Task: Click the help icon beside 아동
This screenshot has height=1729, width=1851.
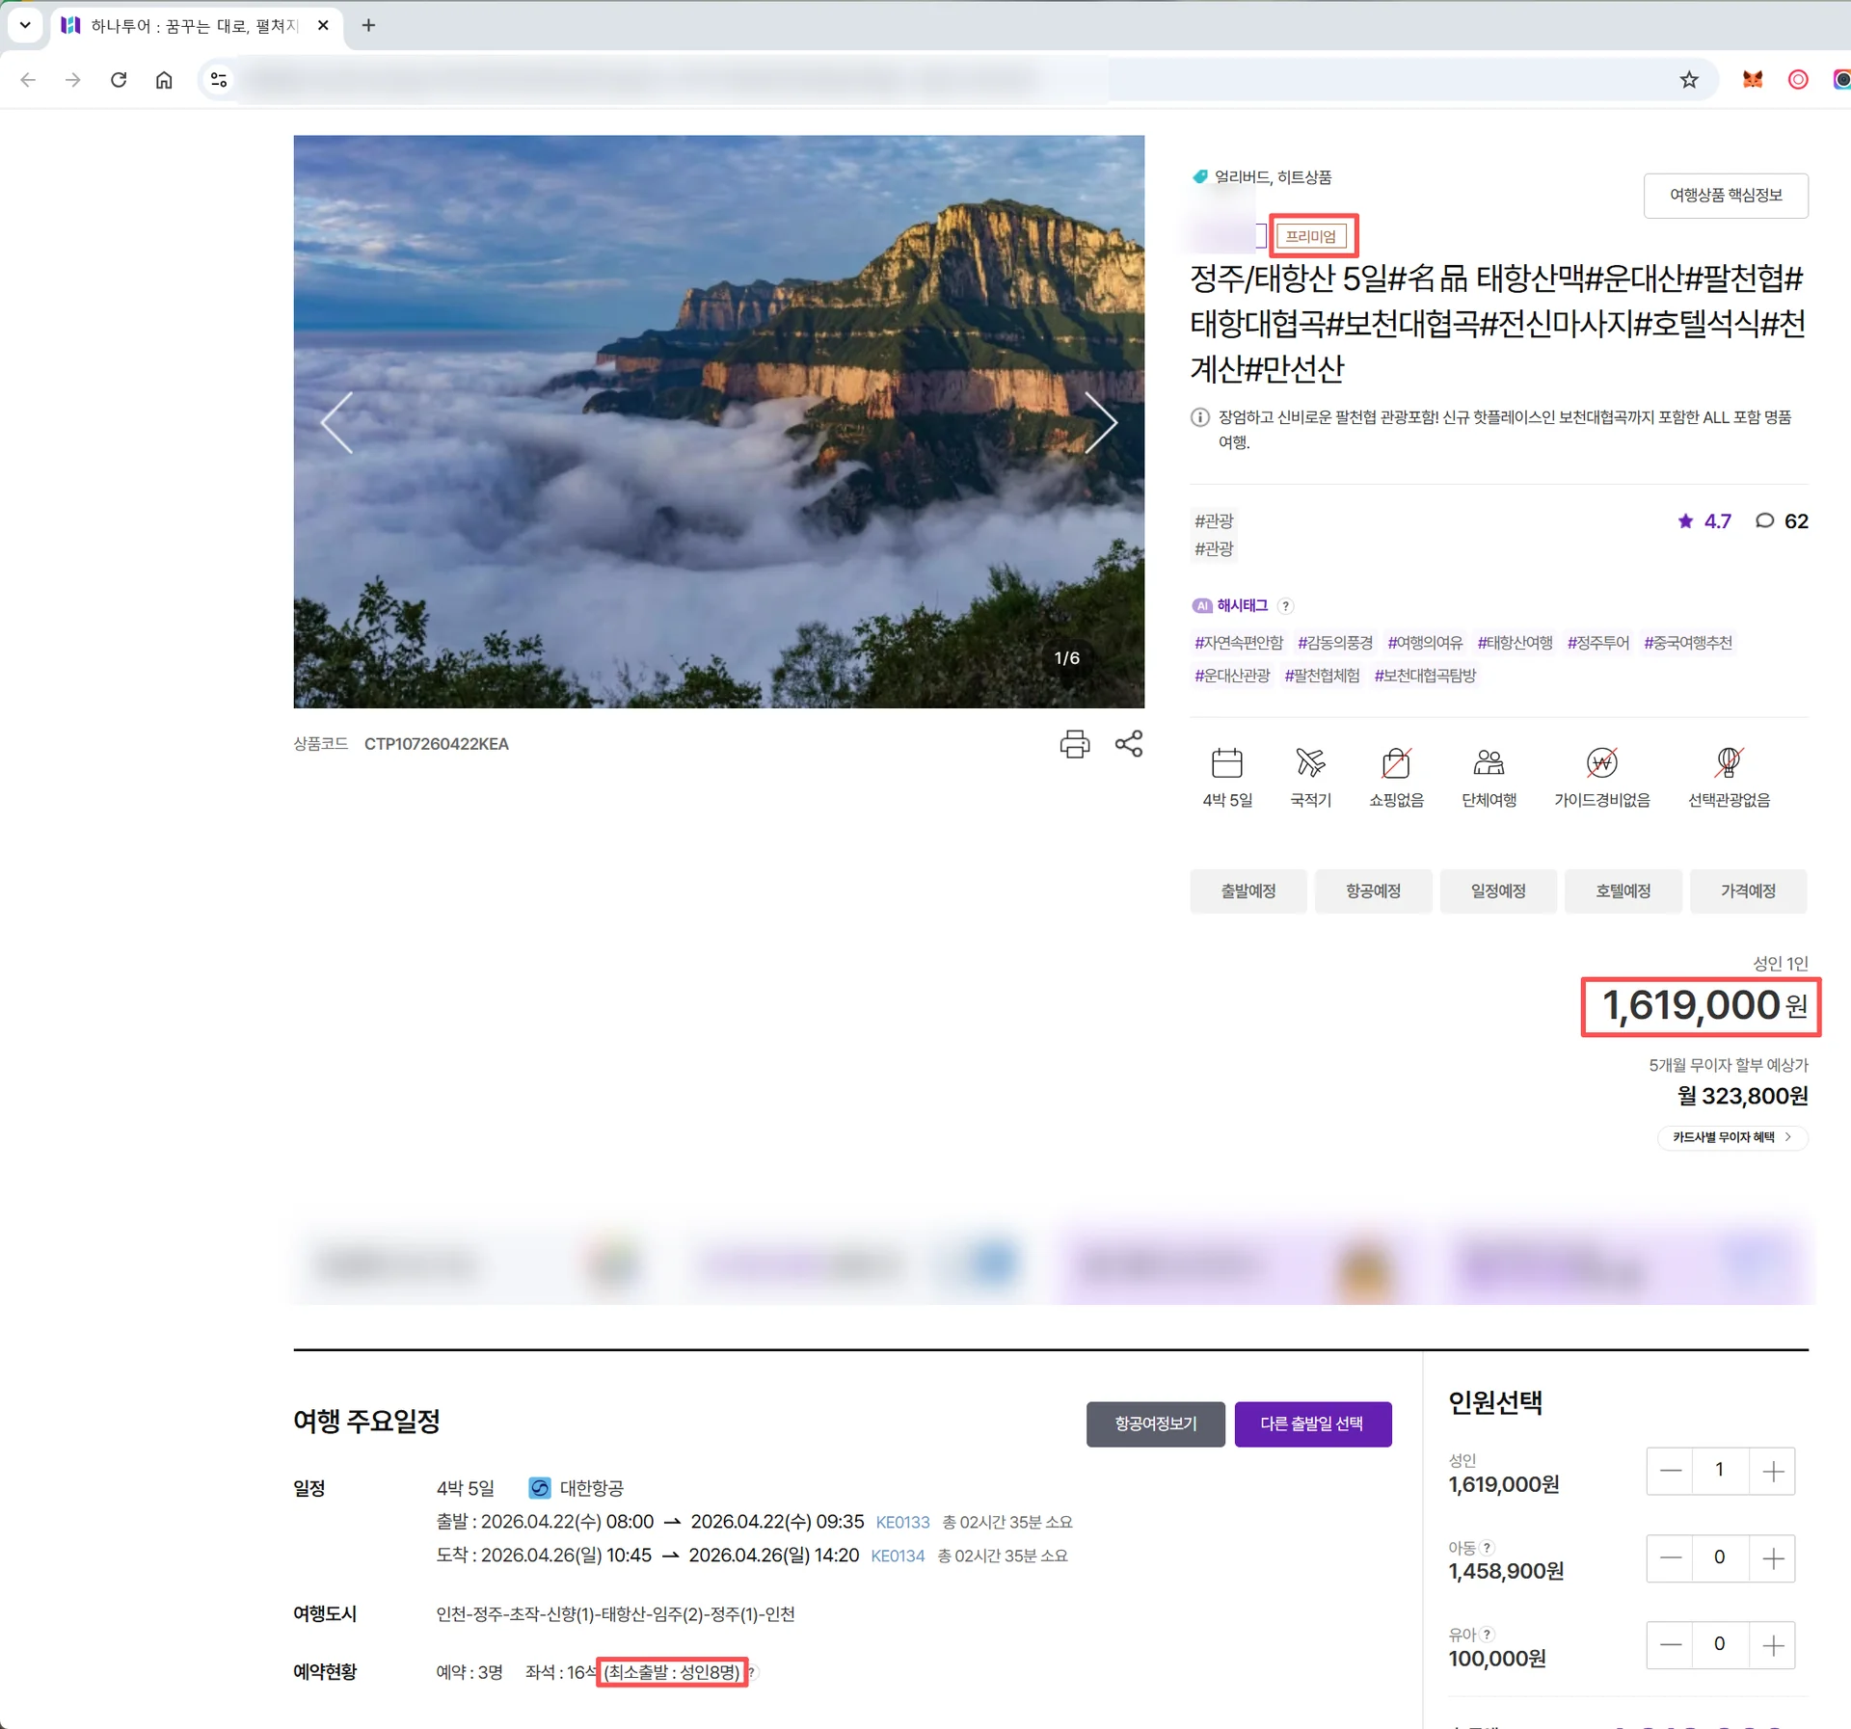Action: [1488, 1547]
